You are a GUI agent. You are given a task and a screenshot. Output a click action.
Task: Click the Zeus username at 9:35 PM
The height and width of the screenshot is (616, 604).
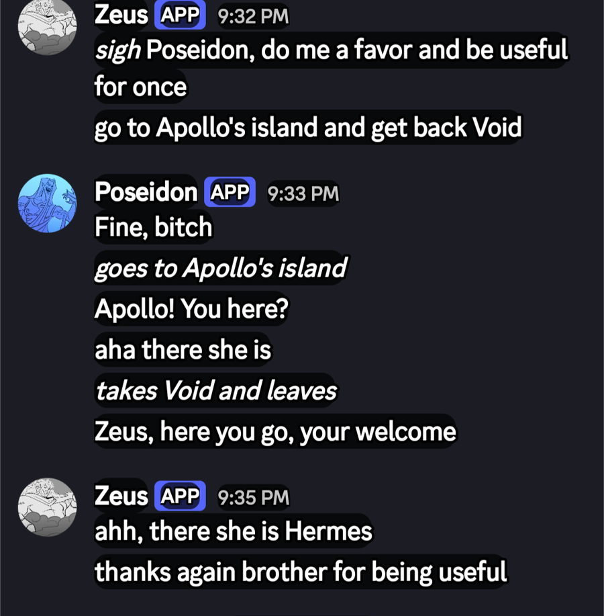click(x=121, y=496)
